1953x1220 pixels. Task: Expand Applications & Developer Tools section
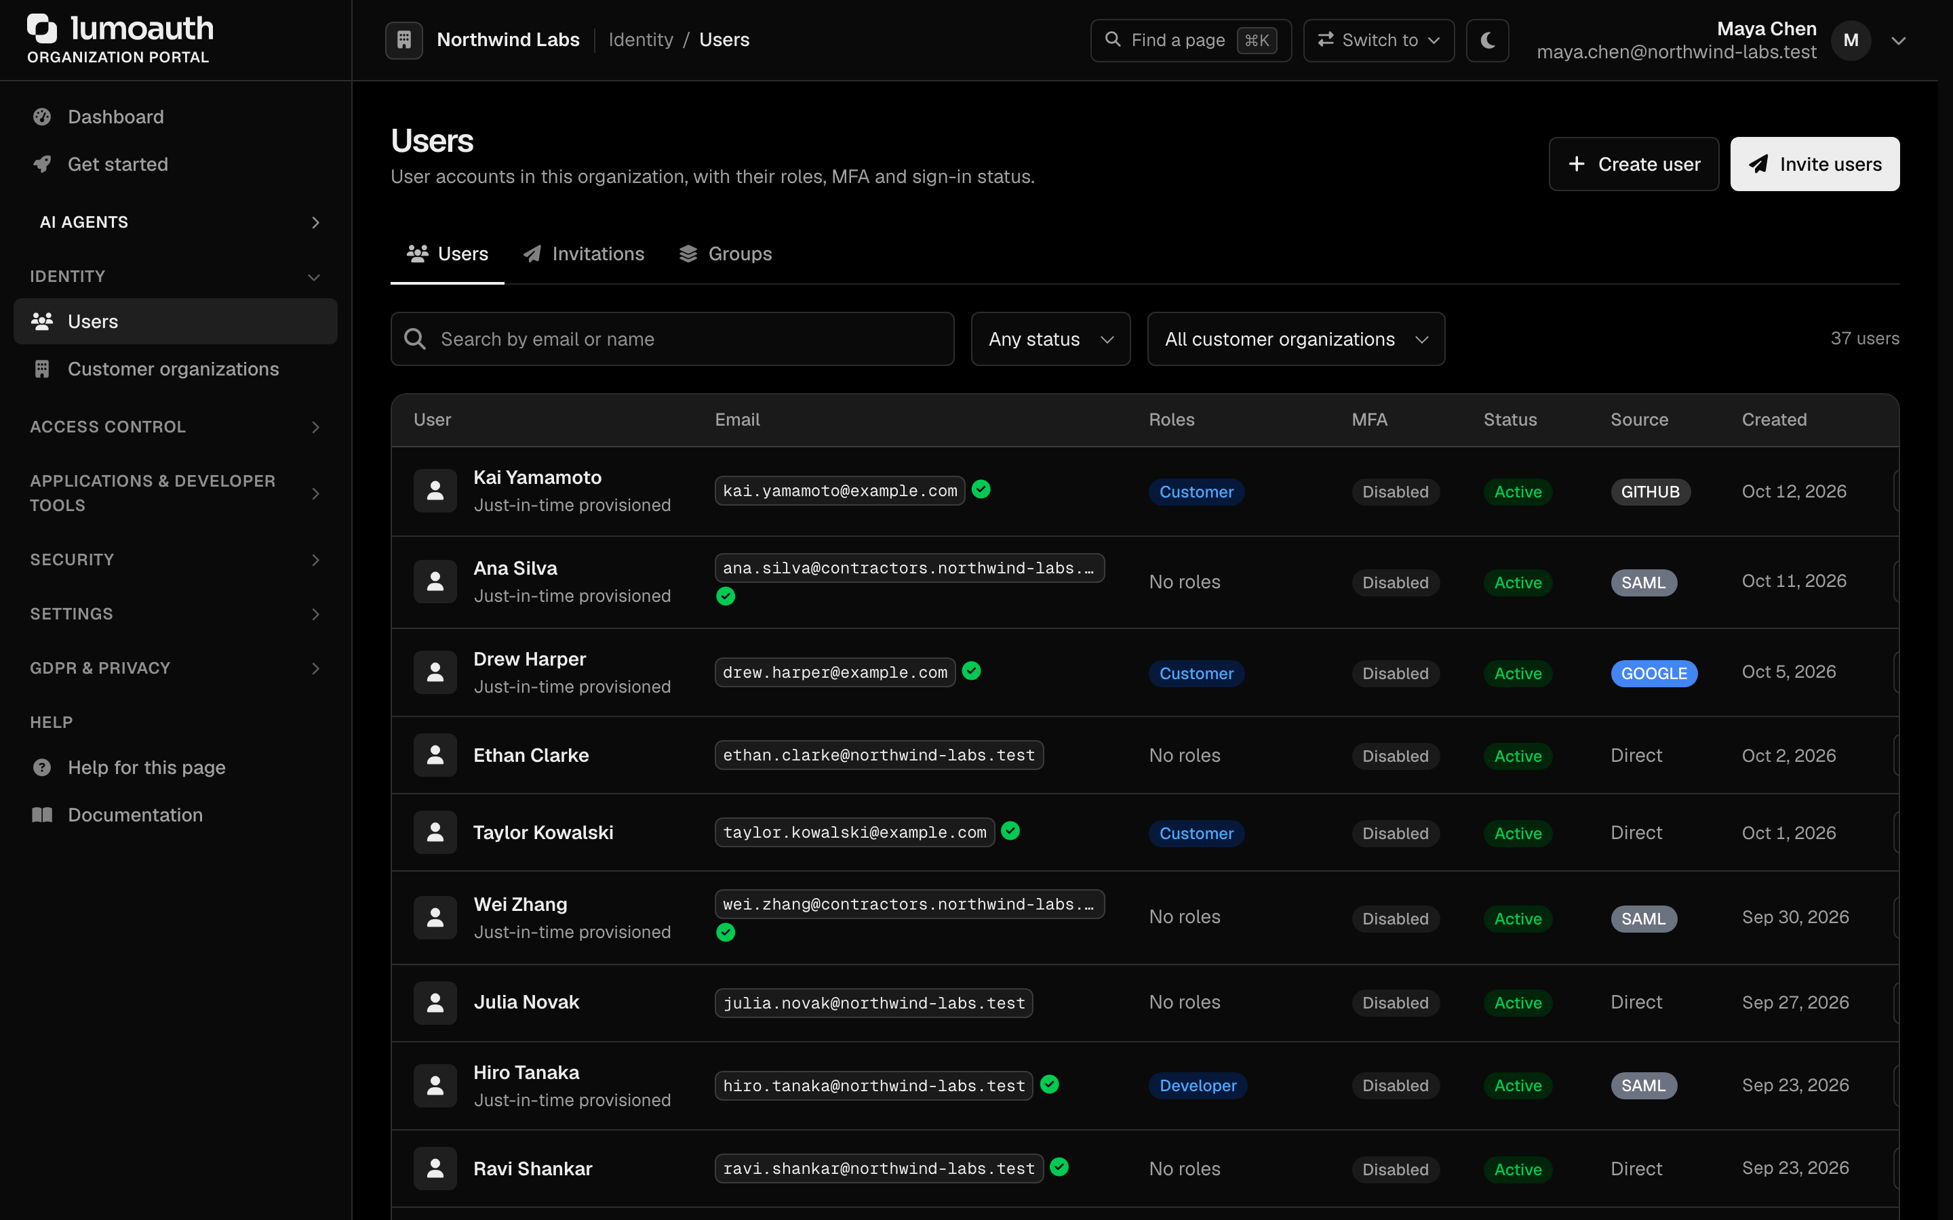(x=175, y=493)
